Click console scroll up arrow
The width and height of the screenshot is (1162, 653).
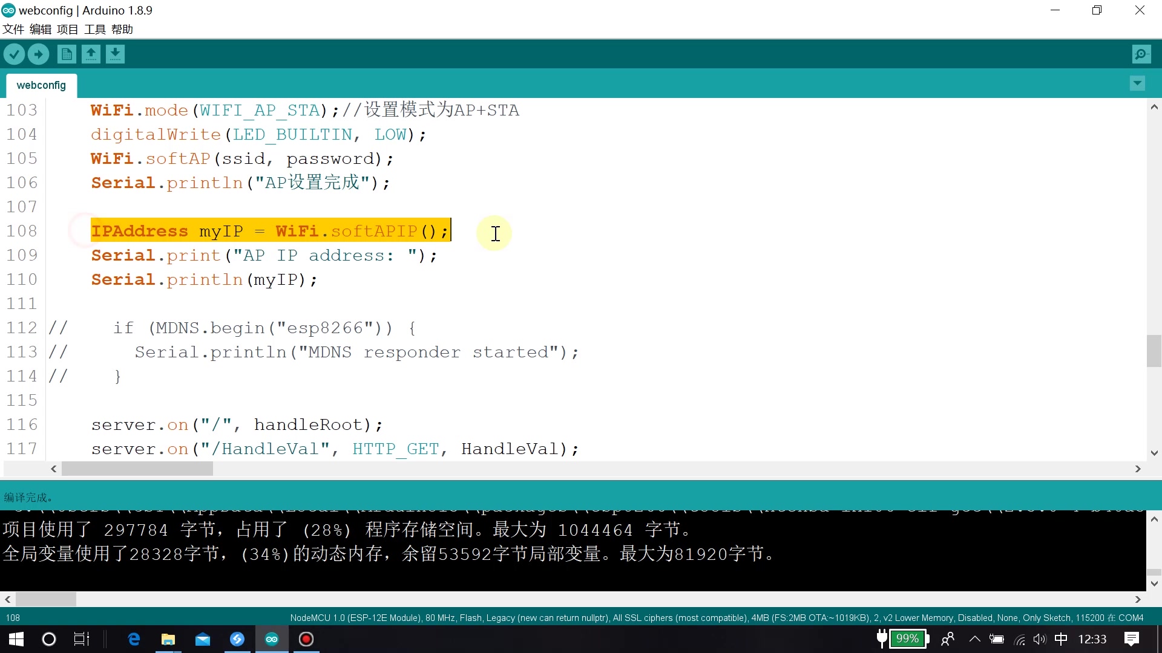(x=1154, y=519)
